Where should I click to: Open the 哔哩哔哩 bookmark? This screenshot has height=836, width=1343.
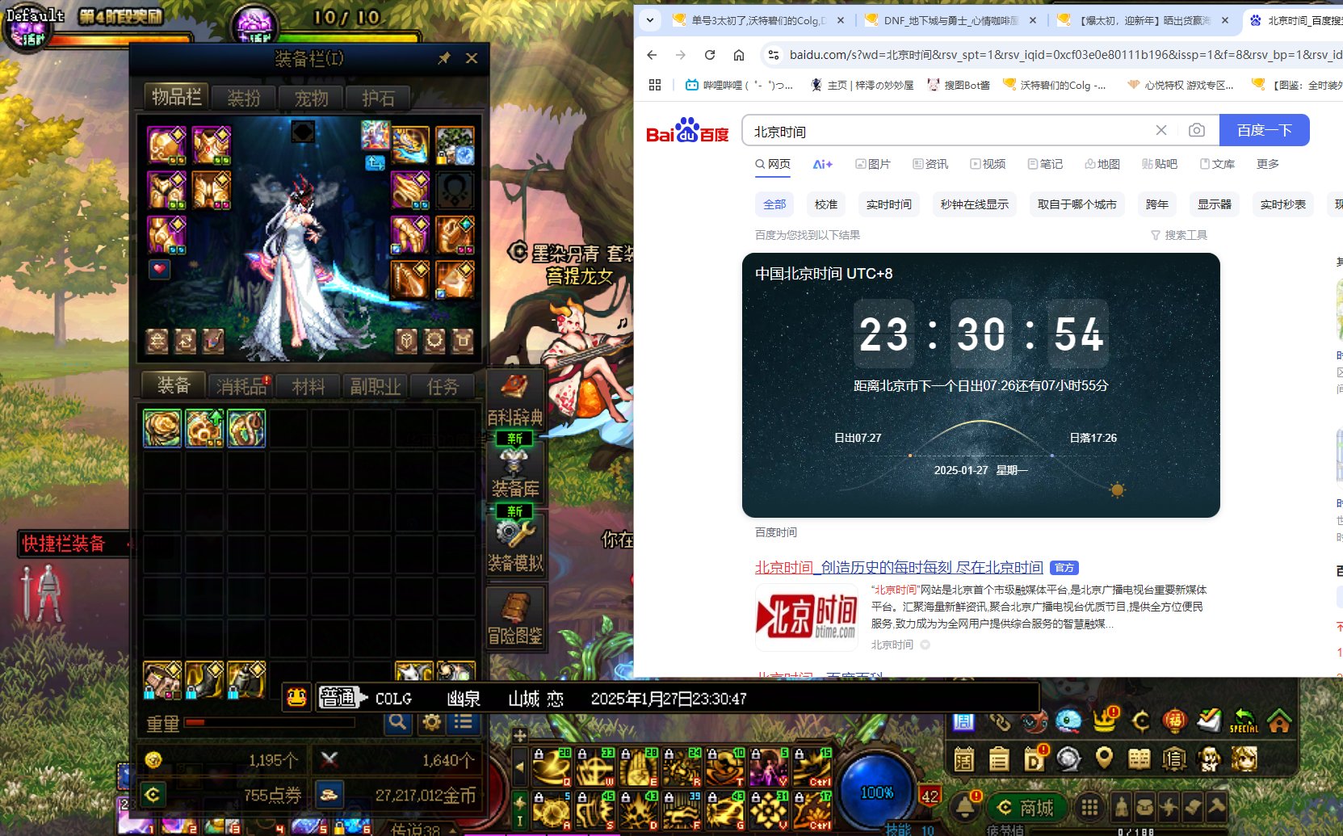click(739, 85)
